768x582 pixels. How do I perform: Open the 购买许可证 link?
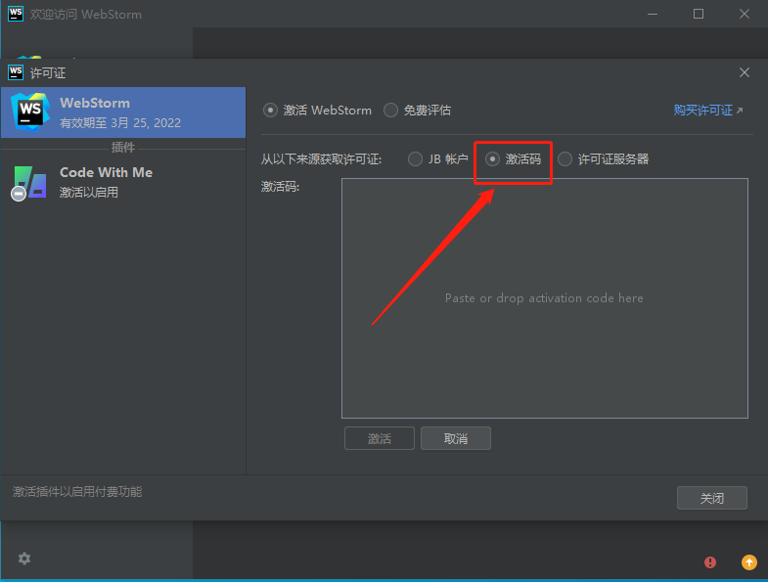[x=707, y=111]
